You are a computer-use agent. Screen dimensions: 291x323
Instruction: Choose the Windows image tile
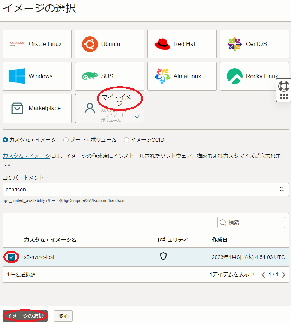[x=37, y=76]
